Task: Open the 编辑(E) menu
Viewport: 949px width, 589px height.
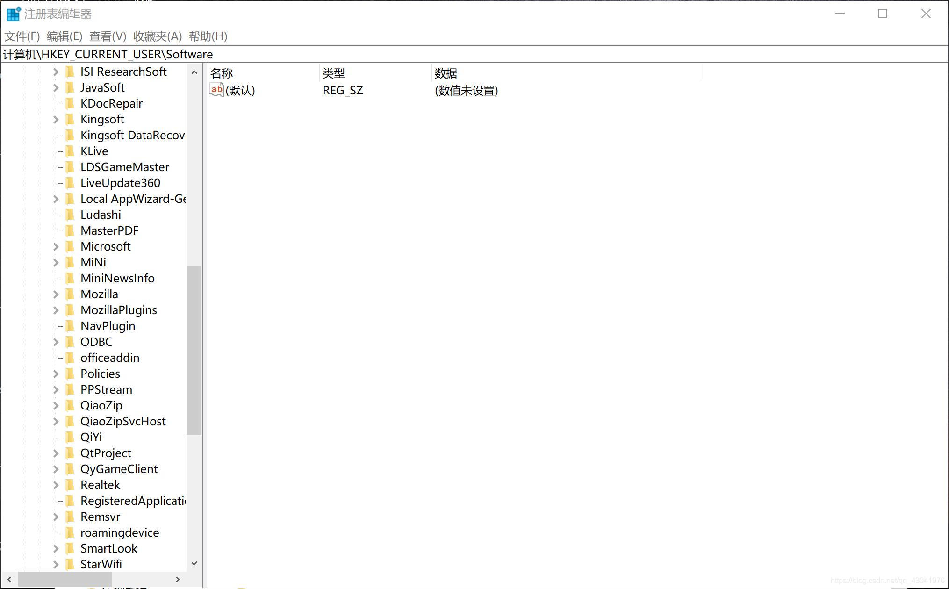Action: tap(65, 36)
